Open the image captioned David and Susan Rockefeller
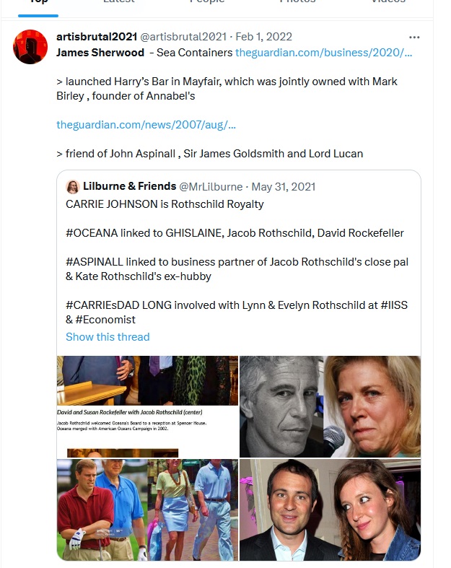Image resolution: width=451 pixels, height=568 pixels. (x=147, y=406)
